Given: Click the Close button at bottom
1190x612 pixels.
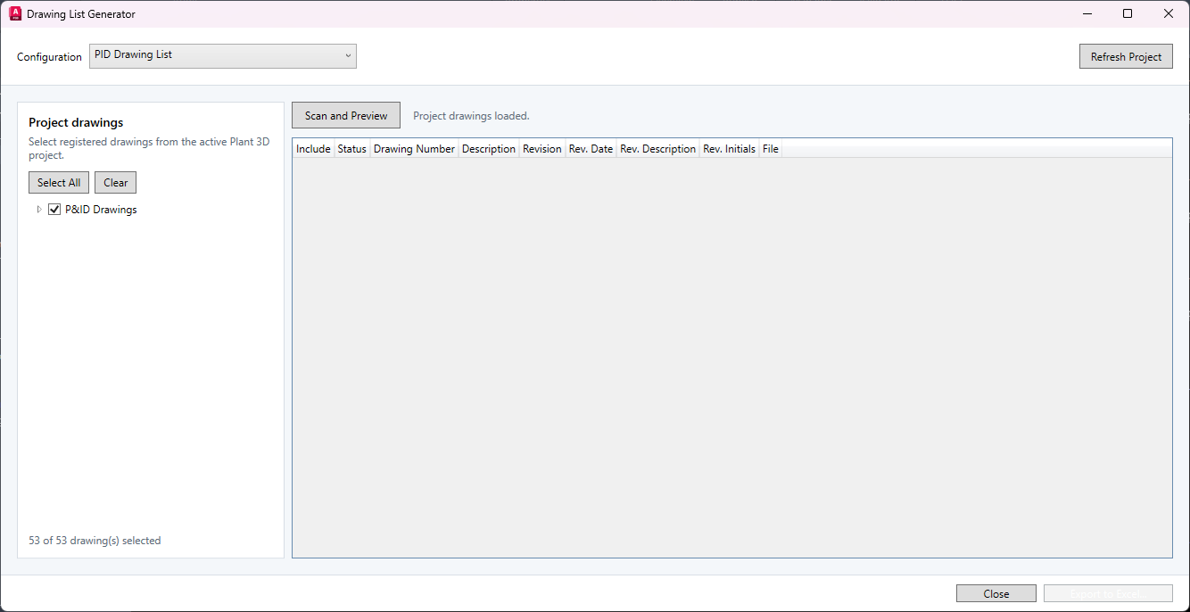Looking at the screenshot, I should 996,593.
